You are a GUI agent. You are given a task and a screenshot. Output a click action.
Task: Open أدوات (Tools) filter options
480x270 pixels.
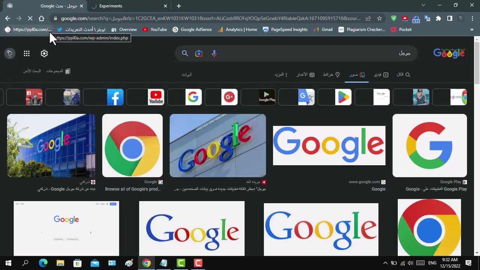pyautogui.click(x=187, y=75)
